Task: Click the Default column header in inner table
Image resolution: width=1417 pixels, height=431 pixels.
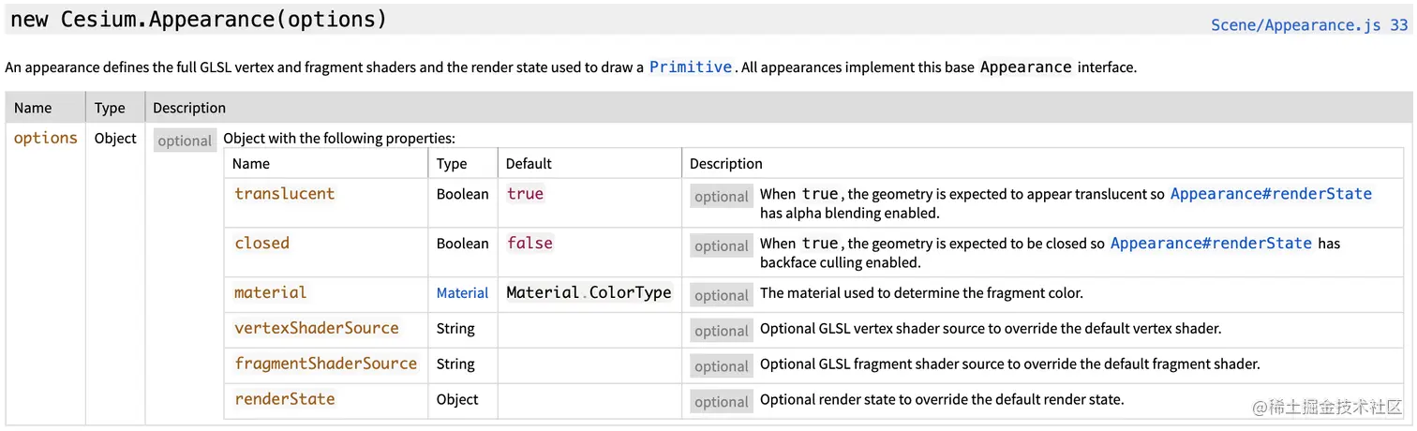Action: [x=529, y=164]
